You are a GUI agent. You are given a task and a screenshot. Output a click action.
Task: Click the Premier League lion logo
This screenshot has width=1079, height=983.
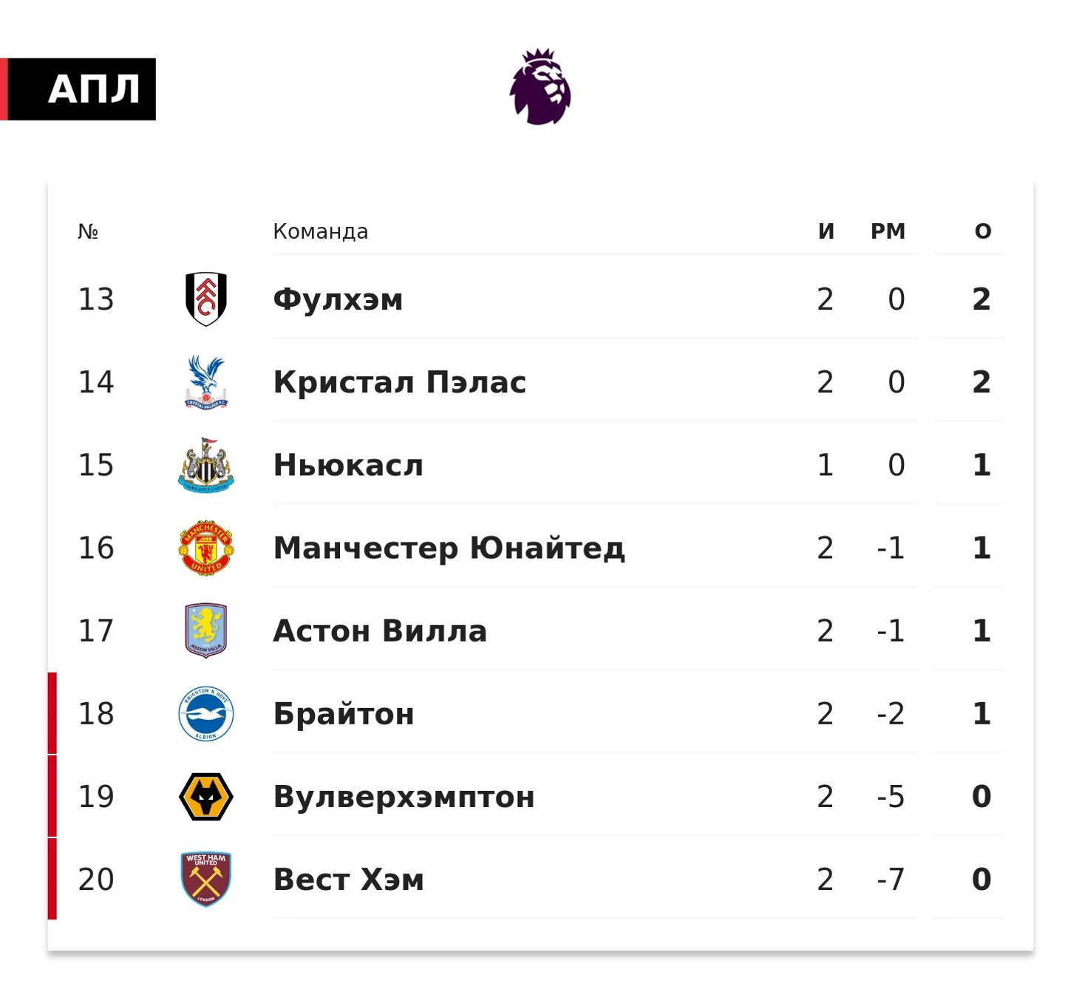[540, 86]
